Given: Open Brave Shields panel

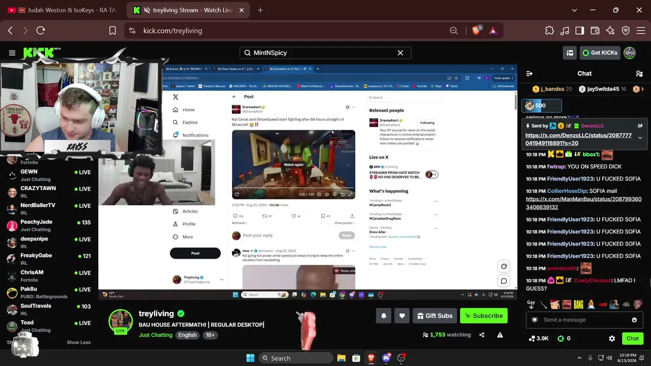Looking at the screenshot, I should [477, 30].
